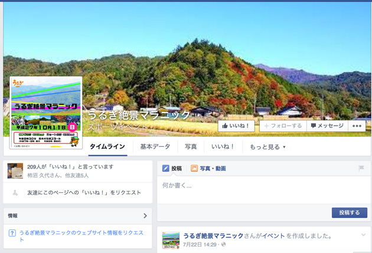Open the 基本データ tab
Screen dimensions: 372x253
154,146
